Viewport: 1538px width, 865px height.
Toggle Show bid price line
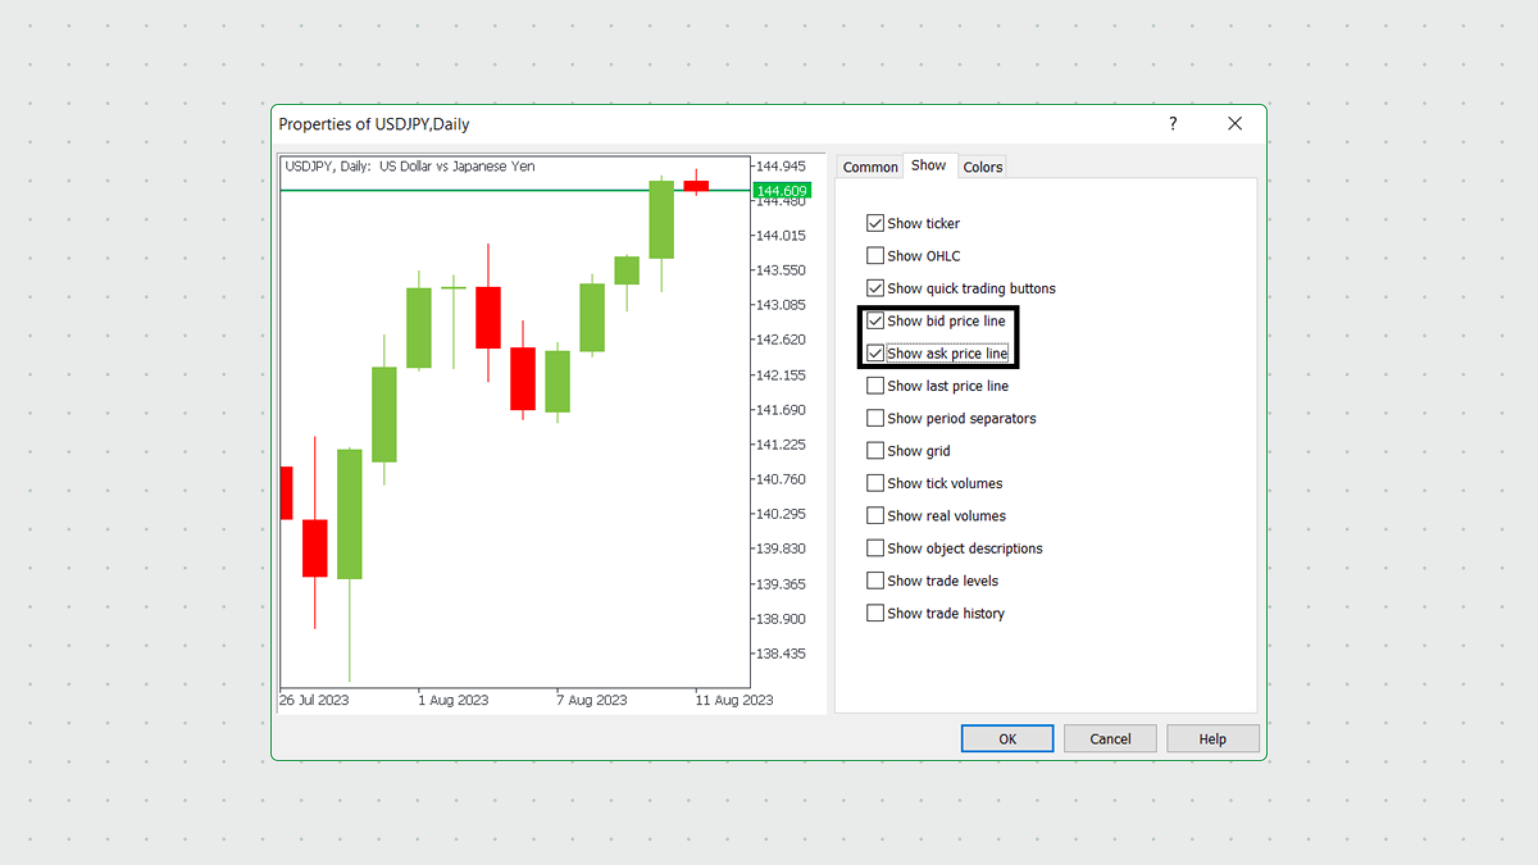tap(875, 321)
